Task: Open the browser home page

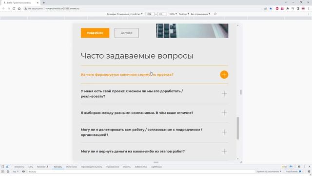Action: [19, 9]
